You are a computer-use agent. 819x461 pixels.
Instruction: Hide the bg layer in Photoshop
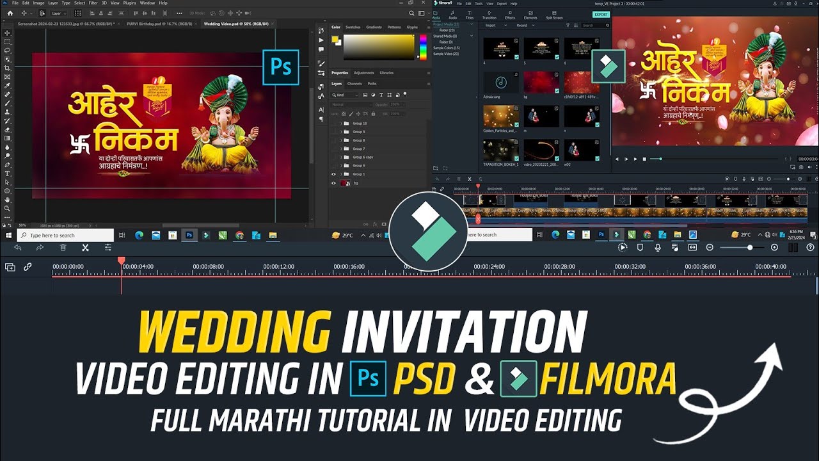coord(333,183)
